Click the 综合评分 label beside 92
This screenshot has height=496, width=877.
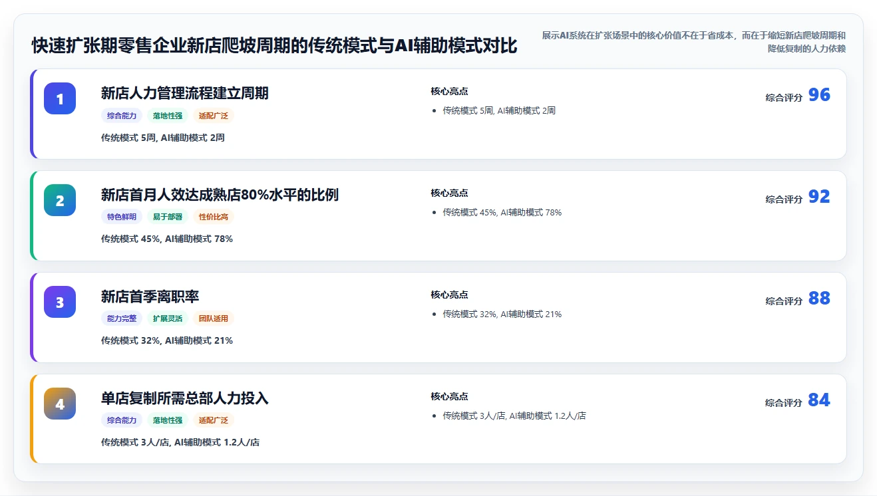click(x=784, y=199)
